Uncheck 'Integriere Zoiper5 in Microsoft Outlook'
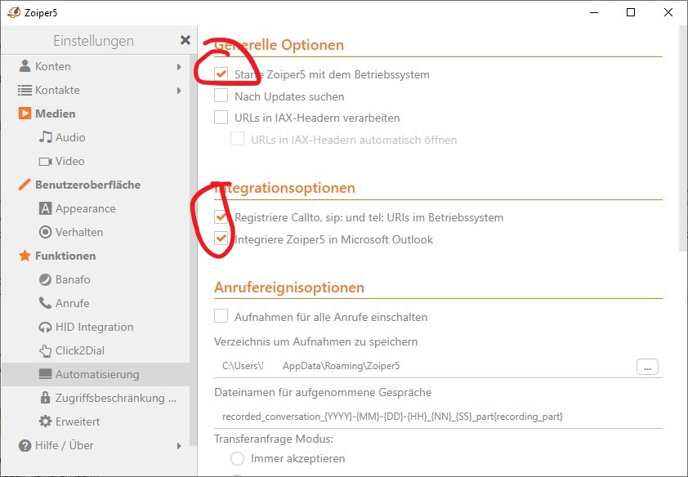 [221, 238]
